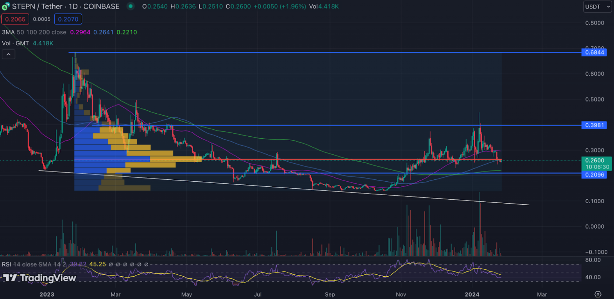Click the red 0.2065 sell button

(15, 19)
